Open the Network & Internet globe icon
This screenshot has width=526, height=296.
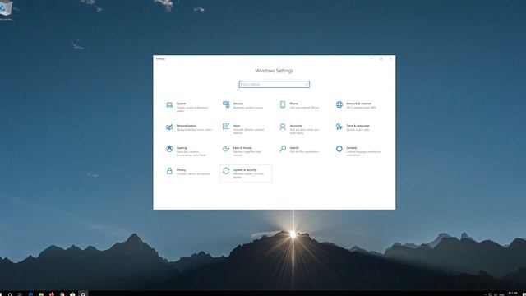[x=339, y=104]
